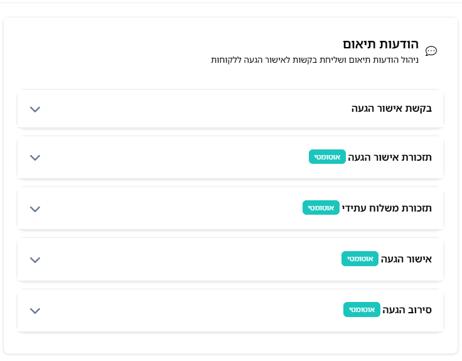
Task: Click the אוטומטי badge on תזכורת אישור הגעה
Action: 327,157
